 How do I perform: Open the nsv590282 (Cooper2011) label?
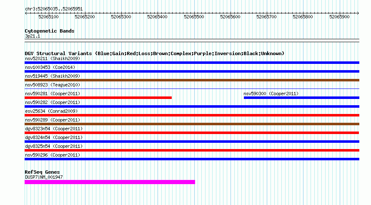tap(53, 102)
